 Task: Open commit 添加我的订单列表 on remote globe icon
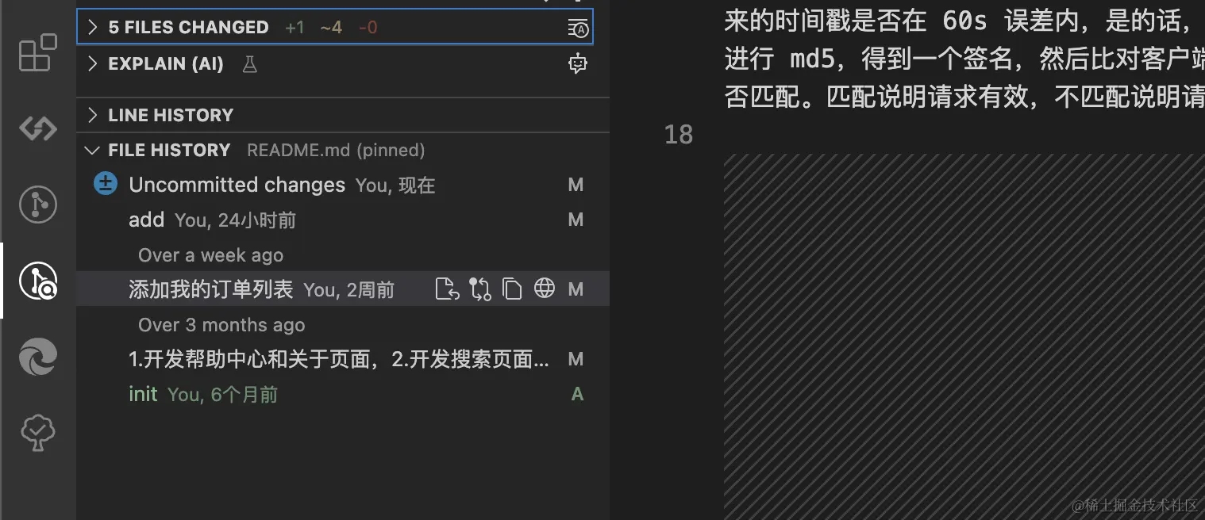point(545,289)
